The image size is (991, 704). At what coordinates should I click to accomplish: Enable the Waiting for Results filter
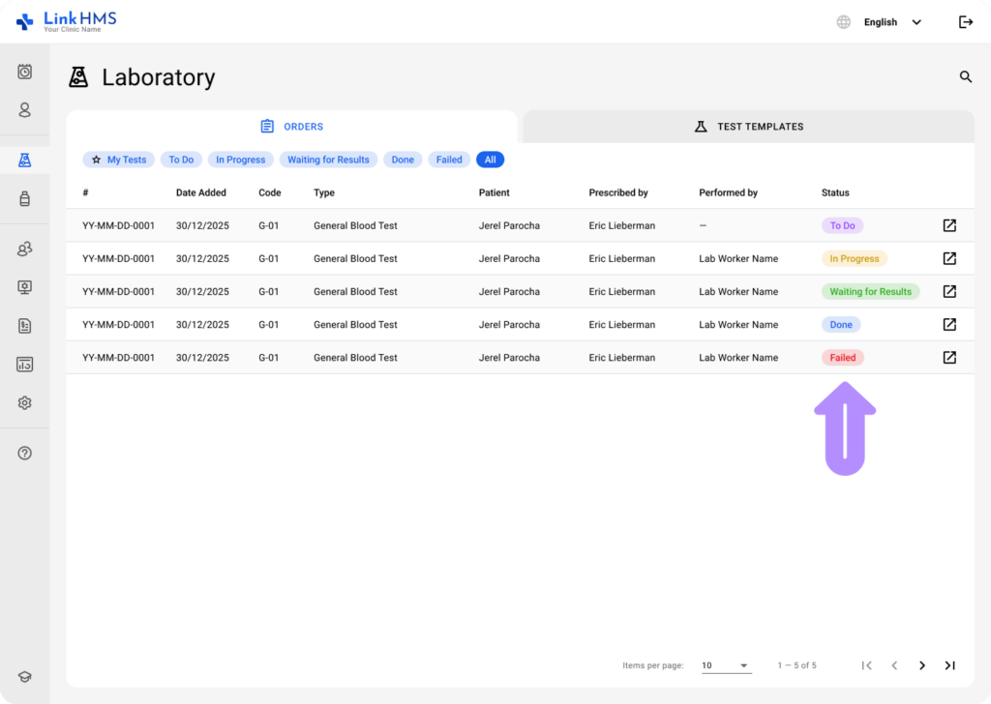[328, 160]
